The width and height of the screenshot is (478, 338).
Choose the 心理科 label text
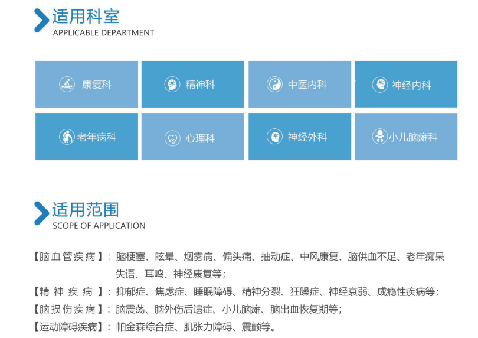tap(200, 139)
